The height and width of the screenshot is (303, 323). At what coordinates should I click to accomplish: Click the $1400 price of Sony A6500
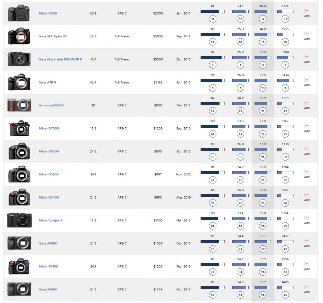coord(158,289)
